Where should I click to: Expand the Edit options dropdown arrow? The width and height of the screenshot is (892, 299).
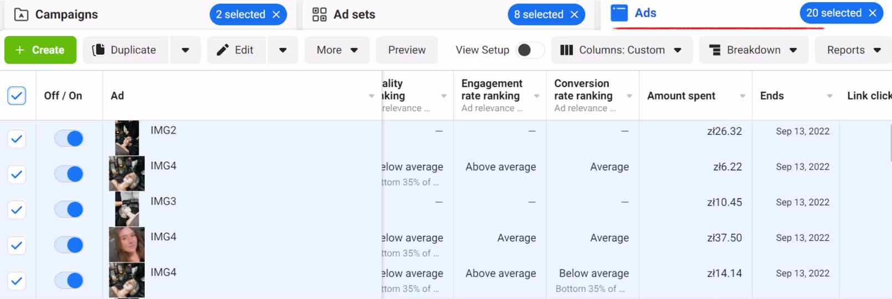[283, 50]
